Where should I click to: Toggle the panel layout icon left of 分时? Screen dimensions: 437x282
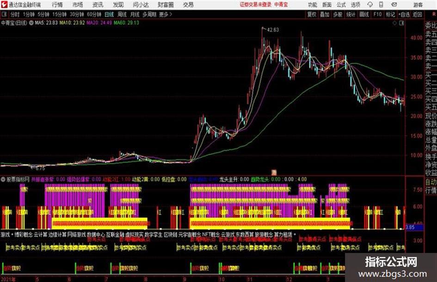(x=4, y=14)
